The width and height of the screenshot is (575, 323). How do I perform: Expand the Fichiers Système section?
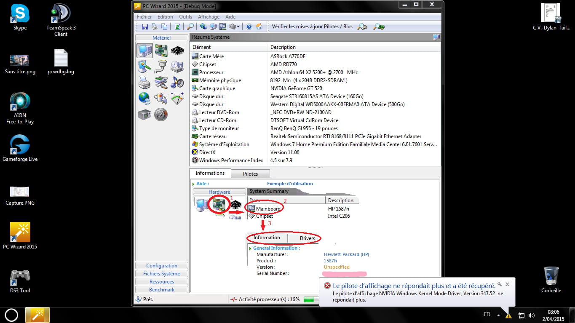(x=162, y=274)
